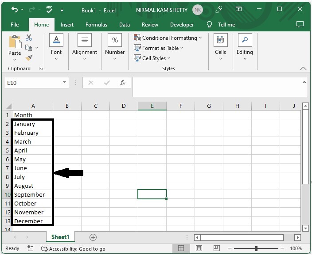Open the File tab
The height and width of the screenshot is (255, 312).
[15, 25]
